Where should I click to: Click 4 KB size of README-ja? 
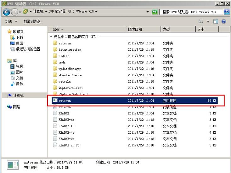click(213, 132)
